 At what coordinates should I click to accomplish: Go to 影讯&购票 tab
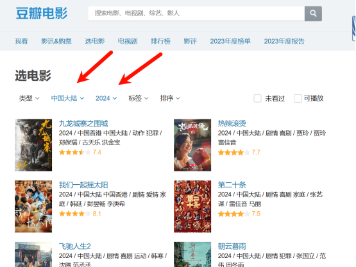(x=56, y=41)
